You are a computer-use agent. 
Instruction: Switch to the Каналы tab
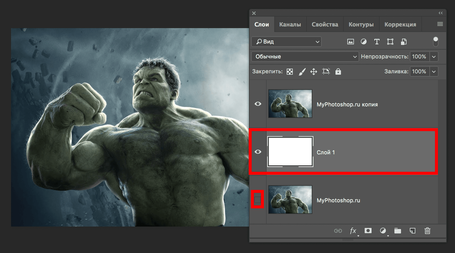[290, 24]
